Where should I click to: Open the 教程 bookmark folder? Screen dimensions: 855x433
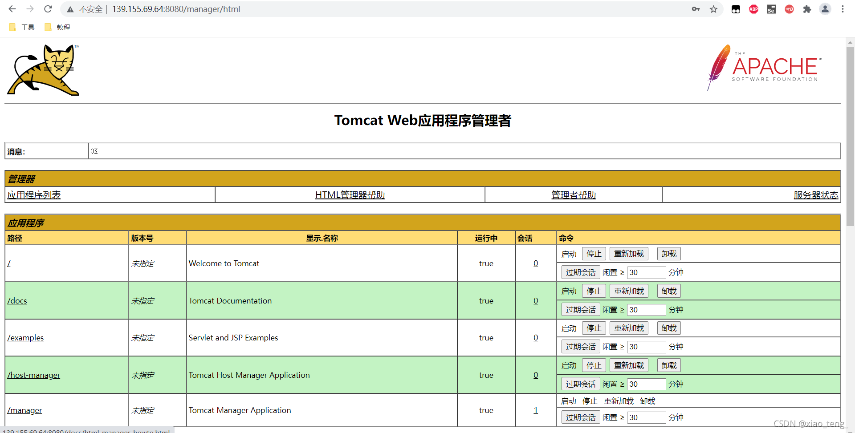point(57,27)
